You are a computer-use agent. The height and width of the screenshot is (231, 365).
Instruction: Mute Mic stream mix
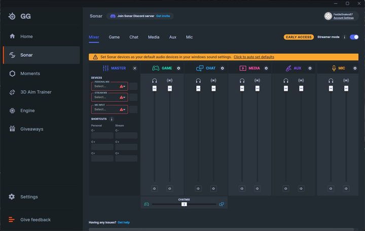[346, 188]
